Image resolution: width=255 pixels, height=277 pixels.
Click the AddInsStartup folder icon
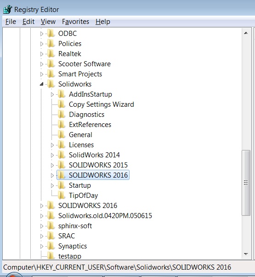[x=62, y=94]
